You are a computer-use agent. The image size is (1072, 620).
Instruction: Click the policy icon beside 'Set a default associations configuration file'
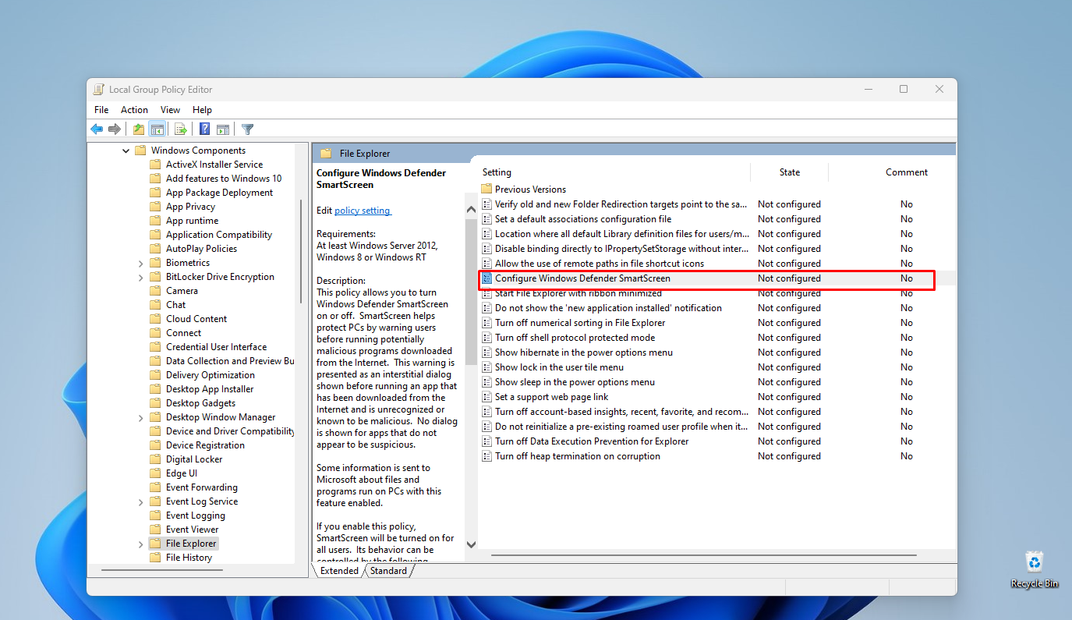pos(487,219)
